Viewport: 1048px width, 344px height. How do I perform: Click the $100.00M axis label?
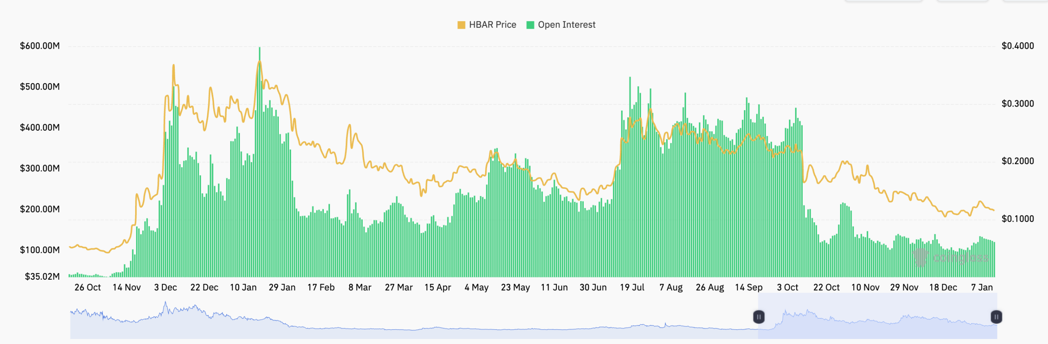40,250
